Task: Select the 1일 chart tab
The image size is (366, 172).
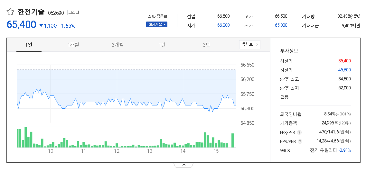Action: (x=29, y=44)
